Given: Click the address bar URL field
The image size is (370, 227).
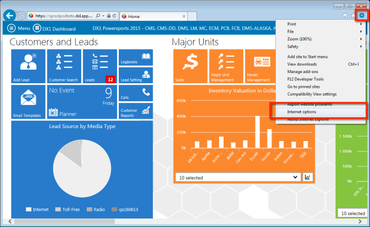Looking at the screenshot, I should pyautogui.click(x=64, y=16).
